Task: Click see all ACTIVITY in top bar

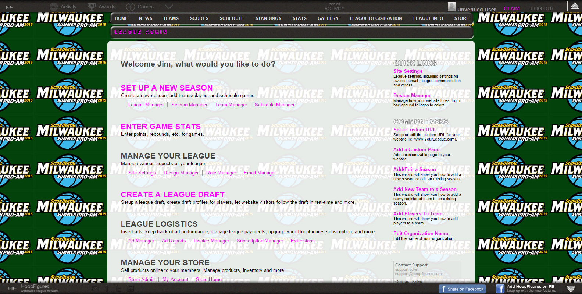Action: point(334,7)
